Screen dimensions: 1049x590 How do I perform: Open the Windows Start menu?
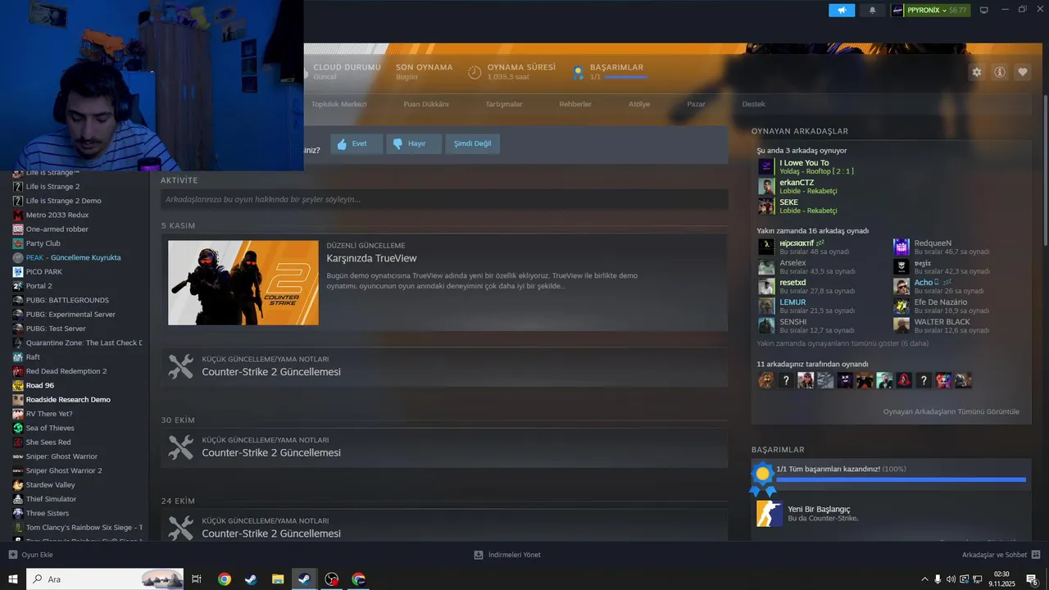click(13, 579)
